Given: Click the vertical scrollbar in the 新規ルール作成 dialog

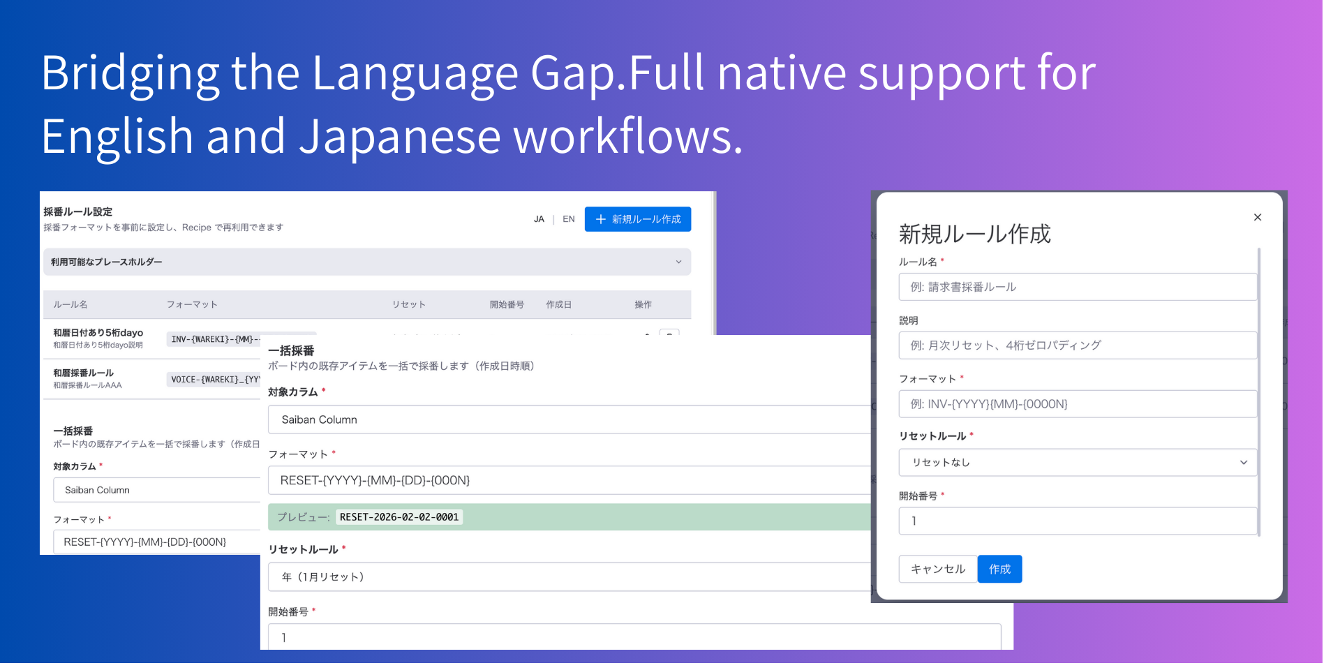Looking at the screenshot, I should tap(1258, 391).
